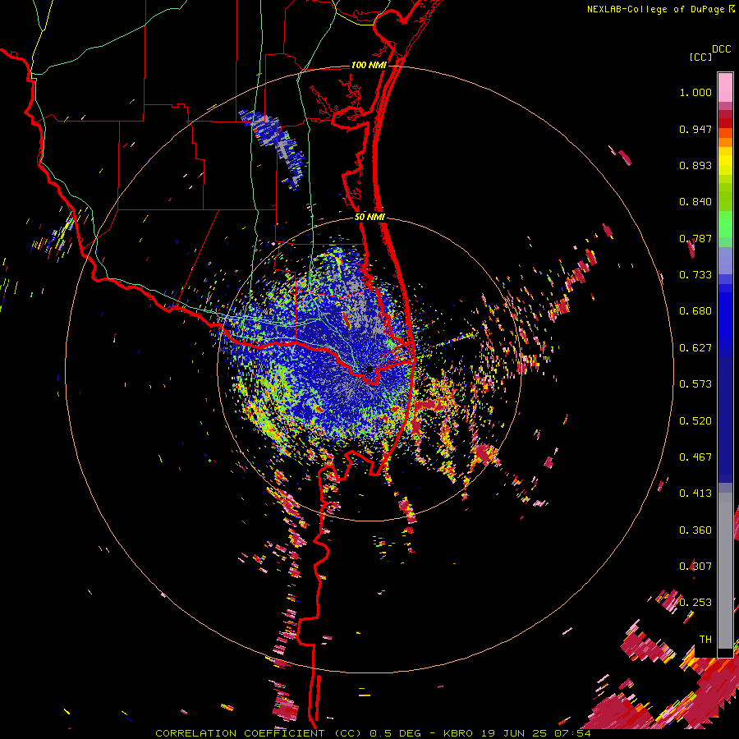
Task: Click the 0.733 value on the color scale
Action: pos(695,275)
